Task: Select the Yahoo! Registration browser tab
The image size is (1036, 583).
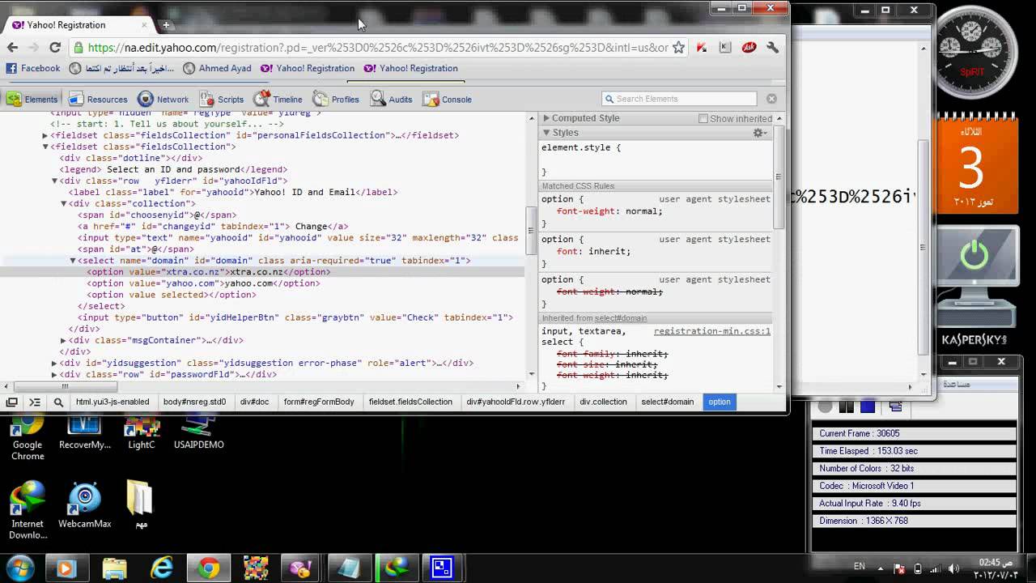Action: (x=77, y=25)
